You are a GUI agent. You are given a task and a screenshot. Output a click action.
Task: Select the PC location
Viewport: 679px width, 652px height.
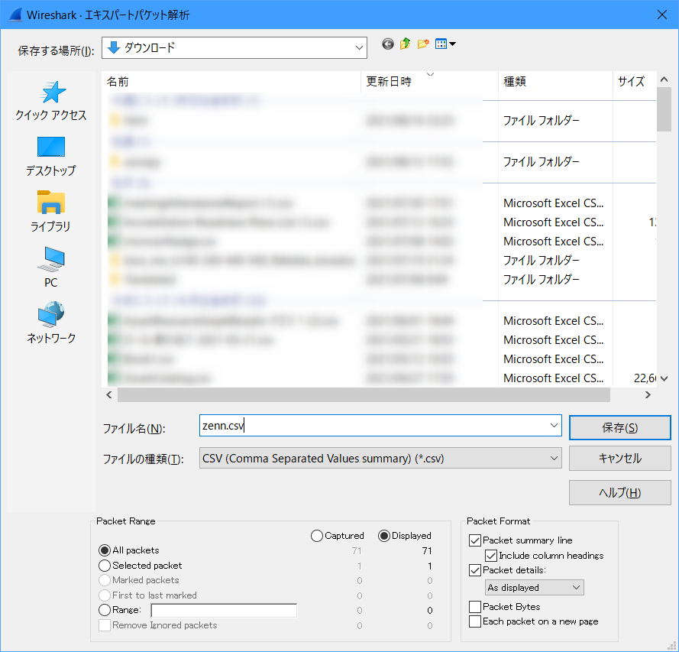(51, 268)
